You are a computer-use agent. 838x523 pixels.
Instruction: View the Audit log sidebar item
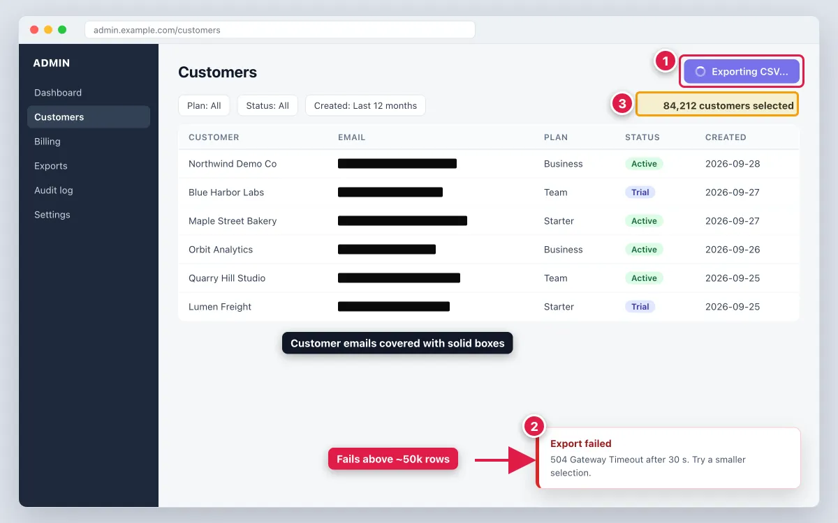[x=54, y=190]
